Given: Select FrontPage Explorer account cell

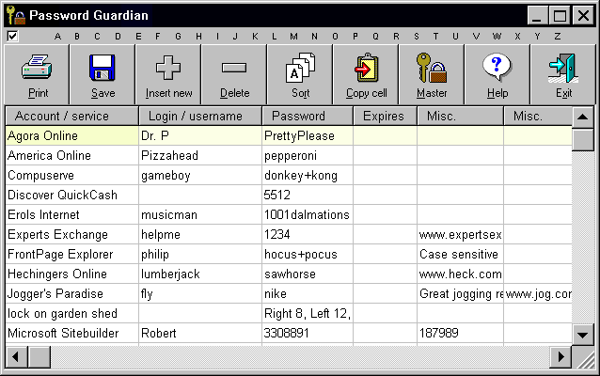Looking at the screenshot, I should pos(71,255).
